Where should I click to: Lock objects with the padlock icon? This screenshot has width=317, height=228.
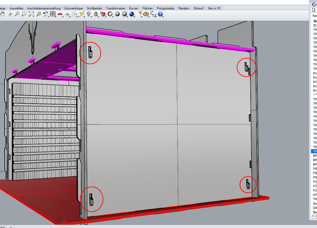coord(96,14)
